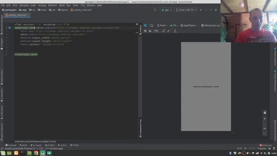Switch to Android Studio taskbar icon

(43, 153)
